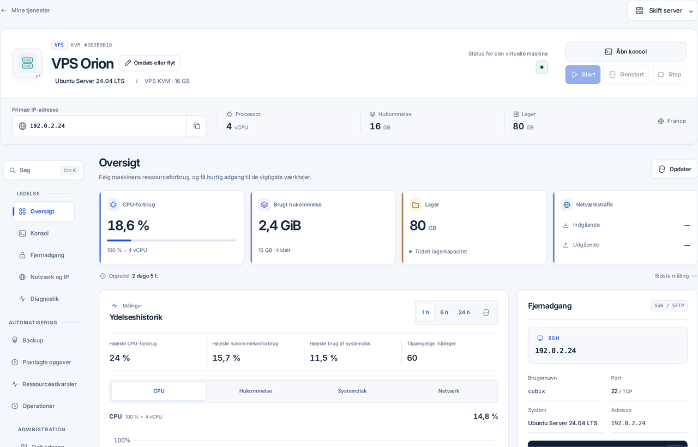Click the Åbn konsol button
The image size is (698, 447).
point(625,52)
